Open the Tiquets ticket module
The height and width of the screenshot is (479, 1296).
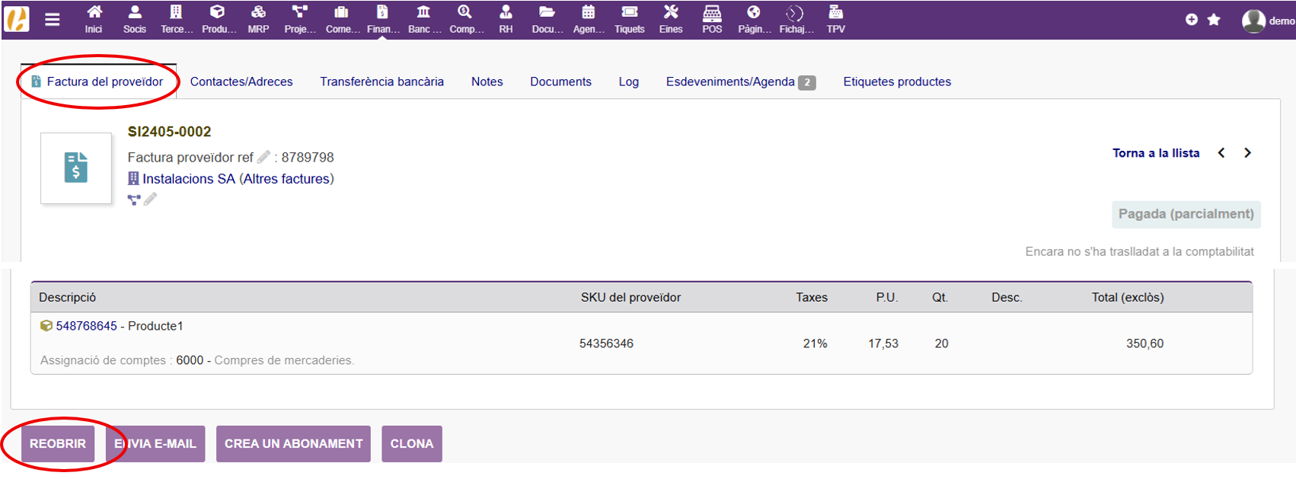[x=629, y=19]
